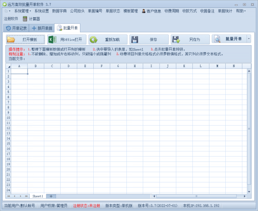This screenshot has height=211, width=258.
Task: Open the 模板管理 menu item
Action: 131,11
